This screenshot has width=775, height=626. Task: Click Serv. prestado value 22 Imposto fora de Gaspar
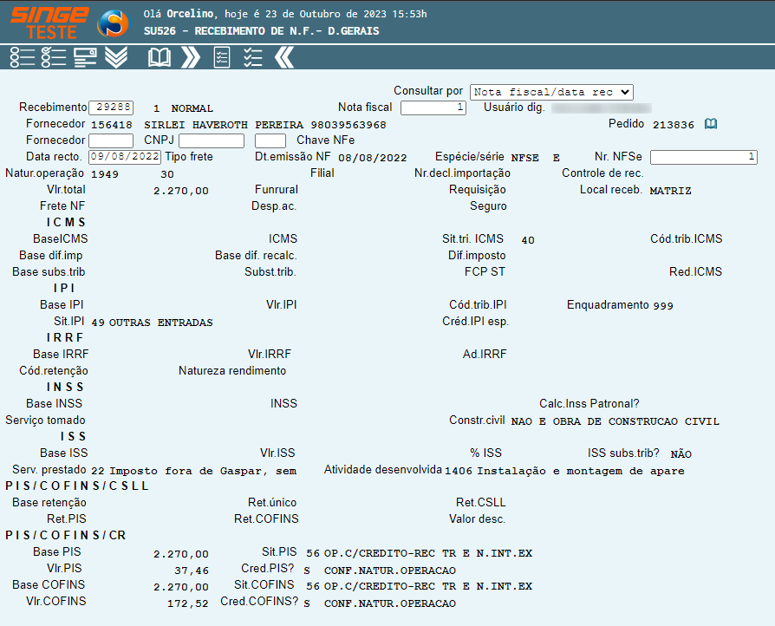coord(194,471)
